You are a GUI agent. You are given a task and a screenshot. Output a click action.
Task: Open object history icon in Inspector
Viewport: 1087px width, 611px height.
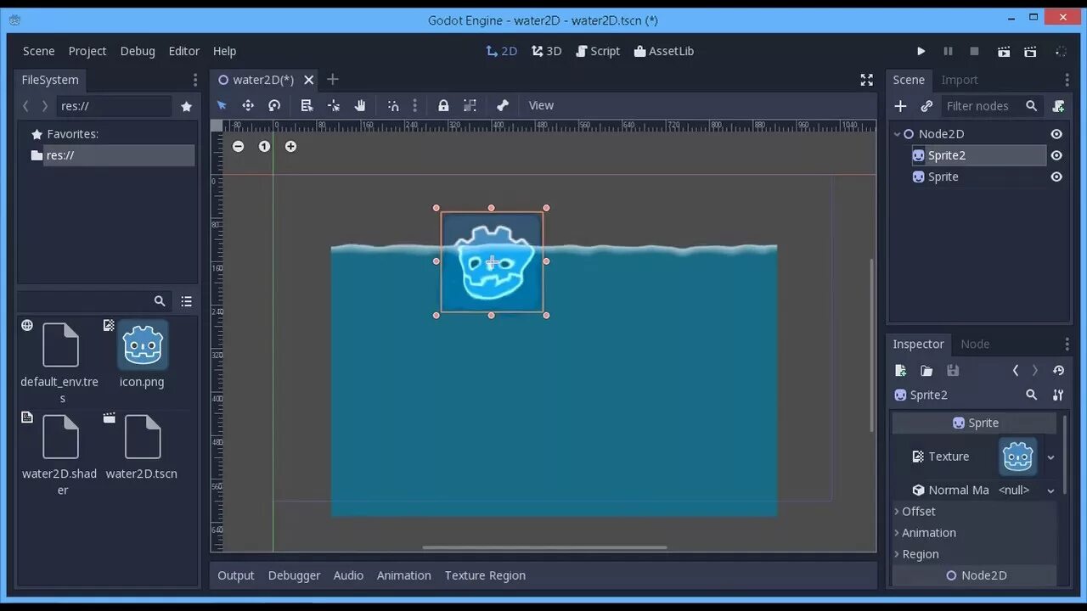(1058, 370)
